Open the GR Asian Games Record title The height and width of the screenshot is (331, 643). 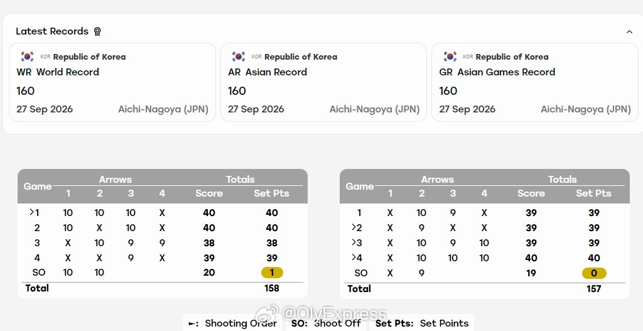[497, 72]
